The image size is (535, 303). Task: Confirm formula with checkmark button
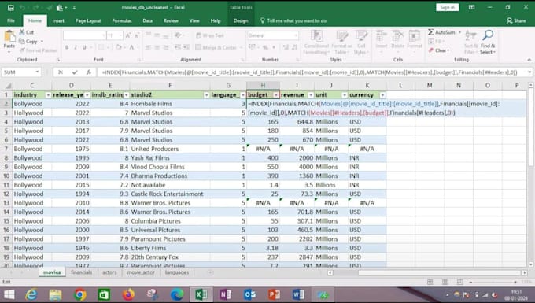pyautogui.click(x=75, y=72)
